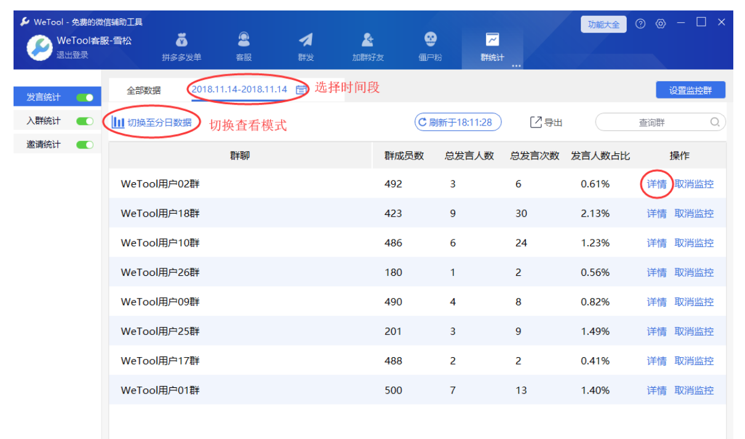This screenshot has height=439, width=745.
Task: Open 详情 for WeTool用户02群
Action: click(657, 183)
